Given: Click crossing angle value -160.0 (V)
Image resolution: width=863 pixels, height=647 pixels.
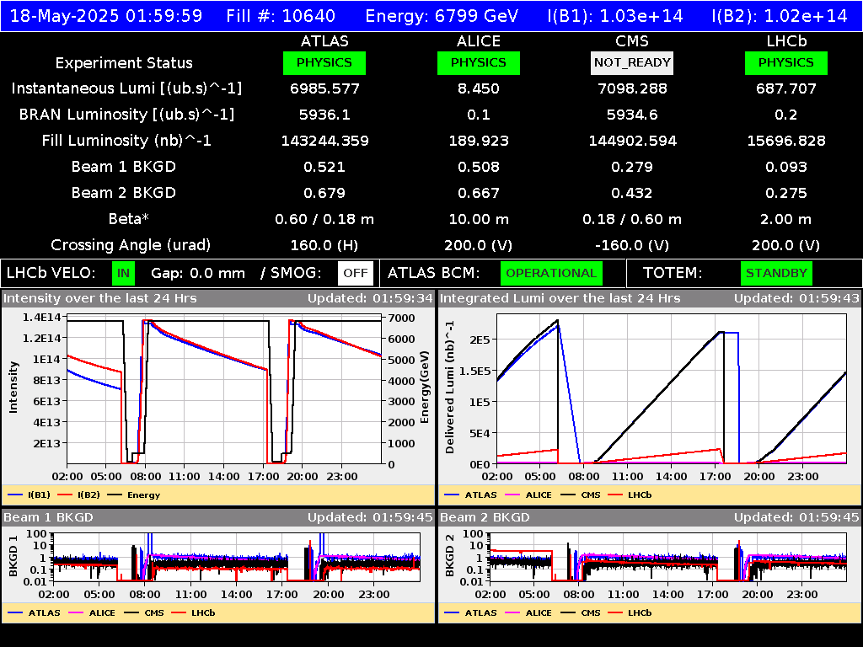Looking at the screenshot, I should (x=632, y=245).
